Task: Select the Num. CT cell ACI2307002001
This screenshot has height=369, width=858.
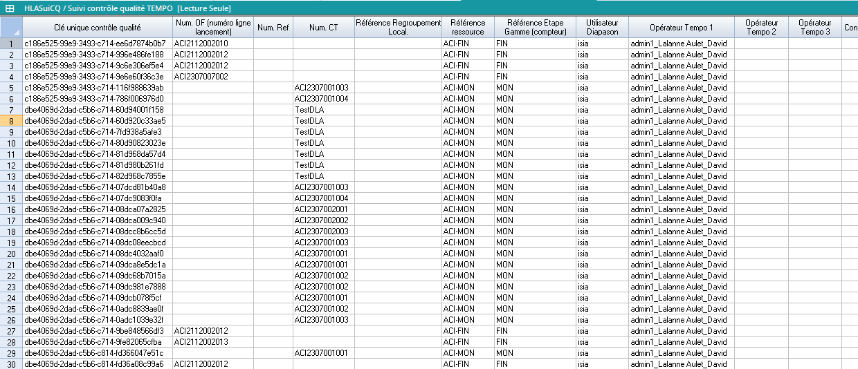Action: pyautogui.click(x=321, y=209)
